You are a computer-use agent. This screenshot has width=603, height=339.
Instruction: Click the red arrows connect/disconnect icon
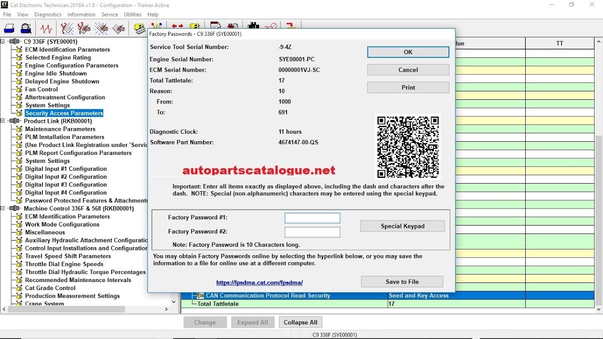click(178, 26)
